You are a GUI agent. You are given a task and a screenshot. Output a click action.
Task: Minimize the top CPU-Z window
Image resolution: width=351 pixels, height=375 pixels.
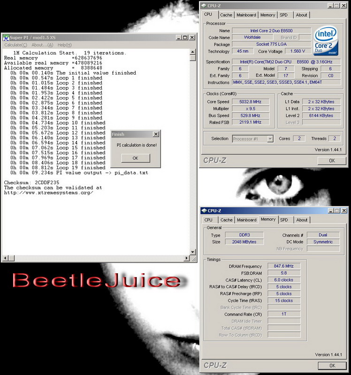click(330, 6)
